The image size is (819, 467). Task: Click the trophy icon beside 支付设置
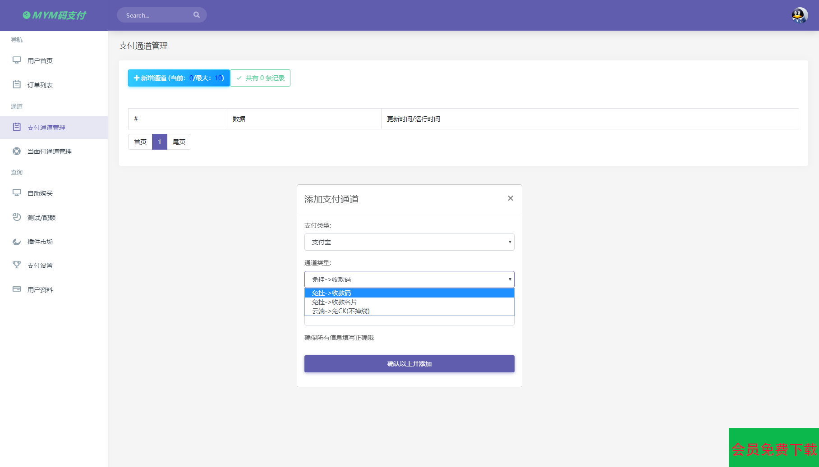tap(17, 265)
